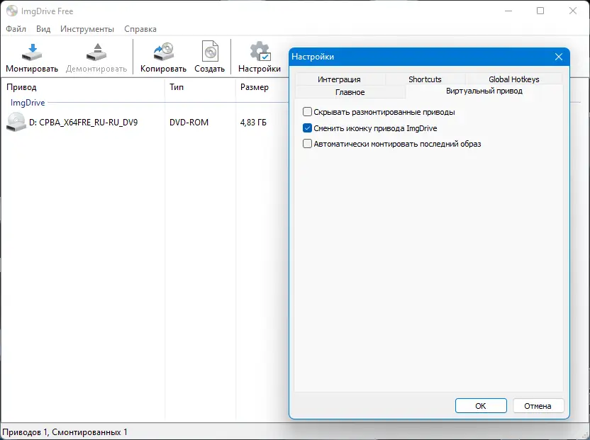Viewport: 590px width, 440px height.
Task: Maximize the ImgDrive Free window
Action: tap(540, 11)
